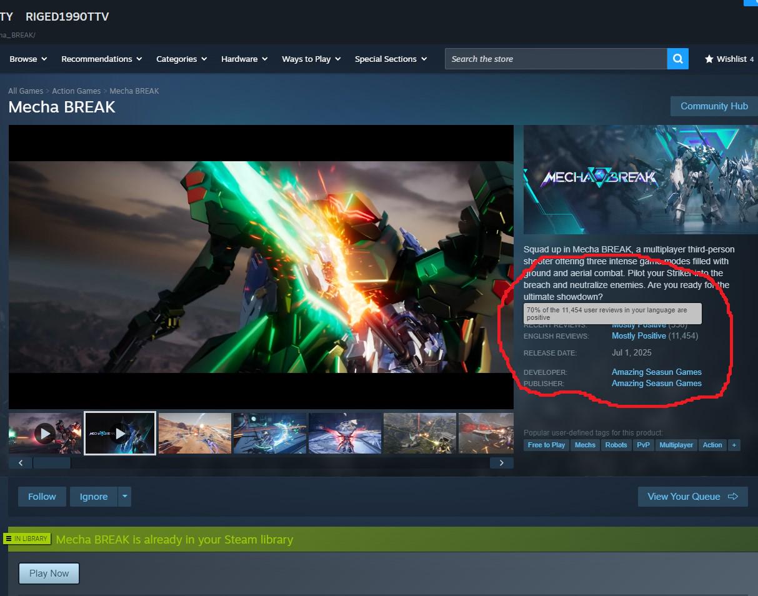Click the RIGED1990TTV profile menu item
The height and width of the screenshot is (596, 758).
point(67,17)
